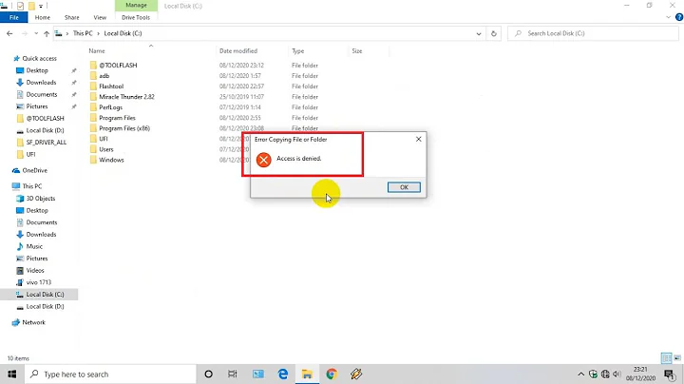
Task: Open pinned Desktop under Quick access
Action: click(37, 70)
